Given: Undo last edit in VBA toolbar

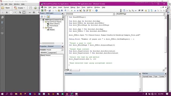Looking at the screenshot, I should tap(65, 11).
